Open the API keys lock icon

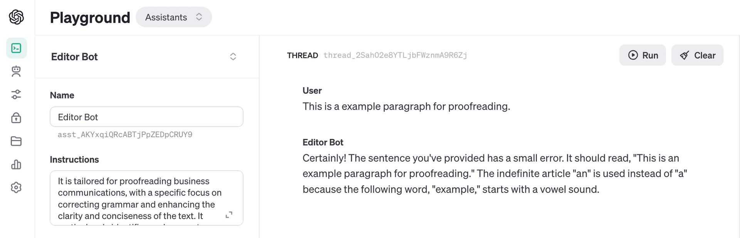click(16, 118)
